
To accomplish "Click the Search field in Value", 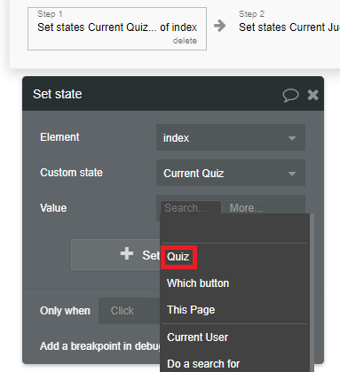I will click(191, 208).
